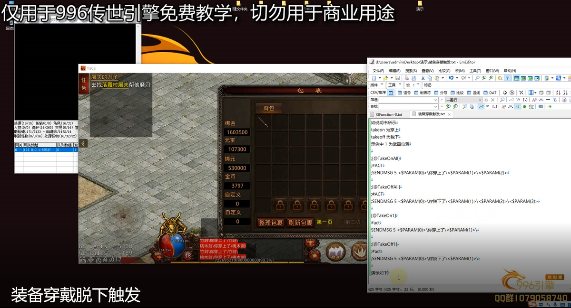Click the sword item in bag slot

[264, 121]
